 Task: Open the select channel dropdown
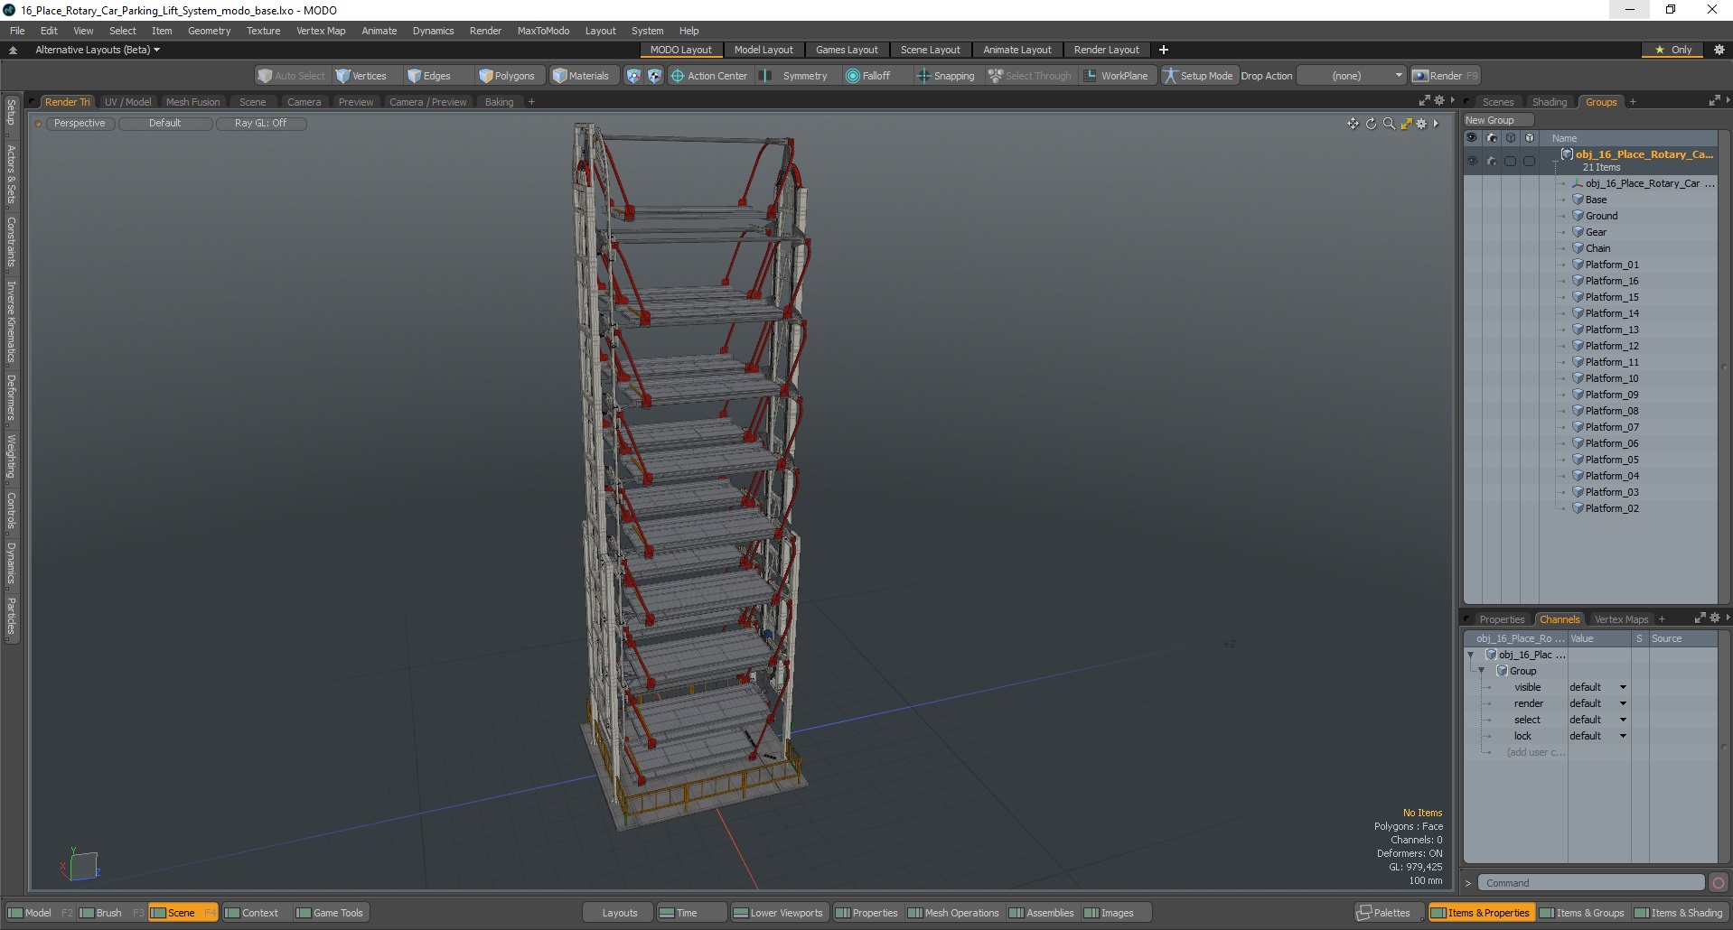[1597, 720]
